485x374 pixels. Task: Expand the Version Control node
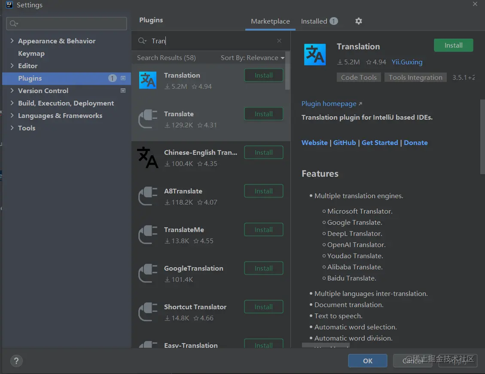click(x=12, y=90)
